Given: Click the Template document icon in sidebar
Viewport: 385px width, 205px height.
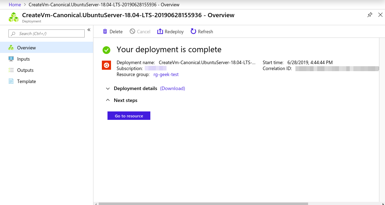Looking at the screenshot, I should coord(11,81).
